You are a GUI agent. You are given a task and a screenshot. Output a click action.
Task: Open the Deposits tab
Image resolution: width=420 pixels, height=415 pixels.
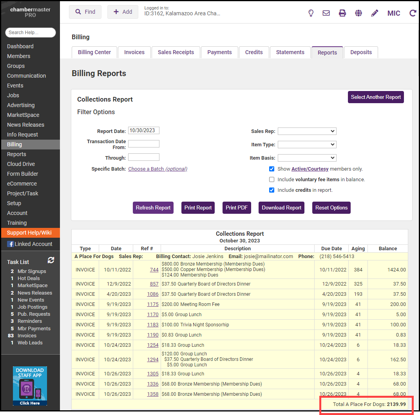(361, 52)
